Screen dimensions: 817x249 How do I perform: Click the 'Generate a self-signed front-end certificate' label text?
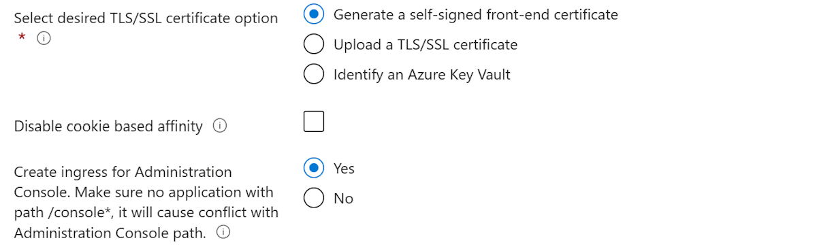point(476,14)
